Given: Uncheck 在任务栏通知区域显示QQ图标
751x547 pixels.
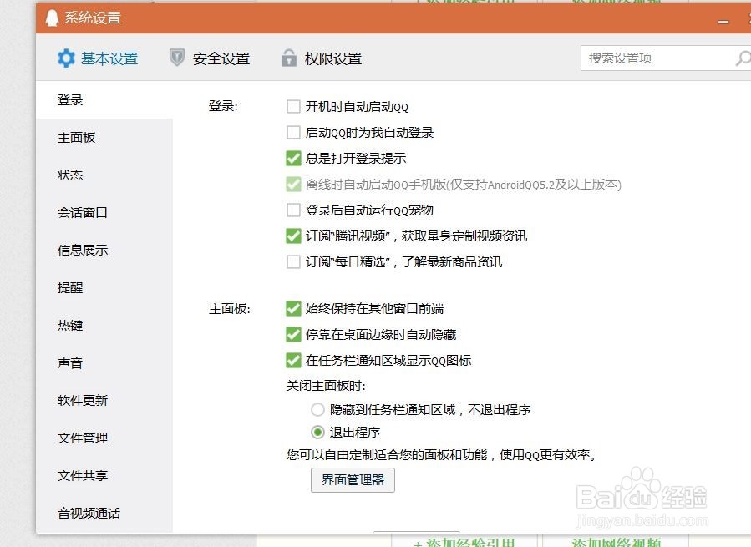Looking at the screenshot, I should pos(293,360).
